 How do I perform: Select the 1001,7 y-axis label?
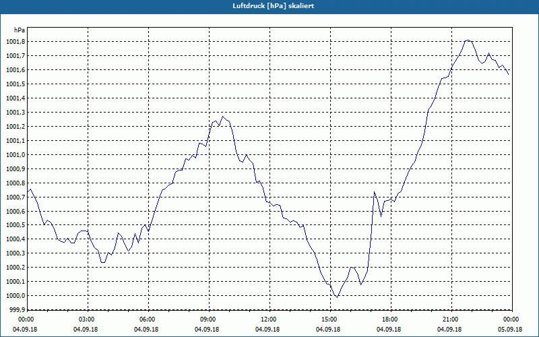click(15, 56)
